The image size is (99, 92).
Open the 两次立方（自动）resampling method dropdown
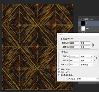click(83, 79)
